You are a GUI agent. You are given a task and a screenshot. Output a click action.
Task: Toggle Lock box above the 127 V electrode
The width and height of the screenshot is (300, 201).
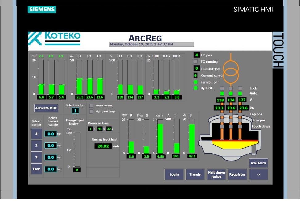click(240, 88)
